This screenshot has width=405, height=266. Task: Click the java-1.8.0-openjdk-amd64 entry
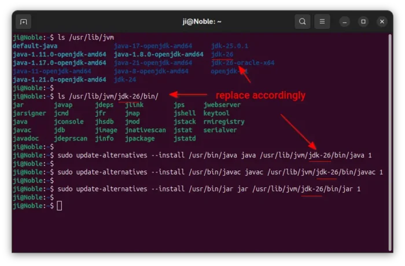click(x=159, y=54)
